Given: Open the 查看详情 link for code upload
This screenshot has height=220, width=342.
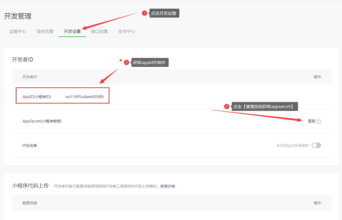Looking at the screenshot, I should (168, 186).
